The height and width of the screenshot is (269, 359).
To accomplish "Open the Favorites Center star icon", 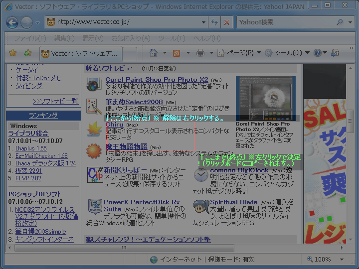I will coord(13,53).
